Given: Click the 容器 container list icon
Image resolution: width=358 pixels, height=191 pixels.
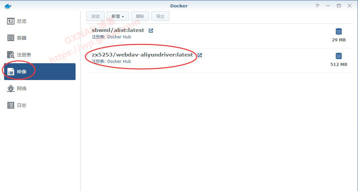Looking at the screenshot, I should (x=11, y=38).
